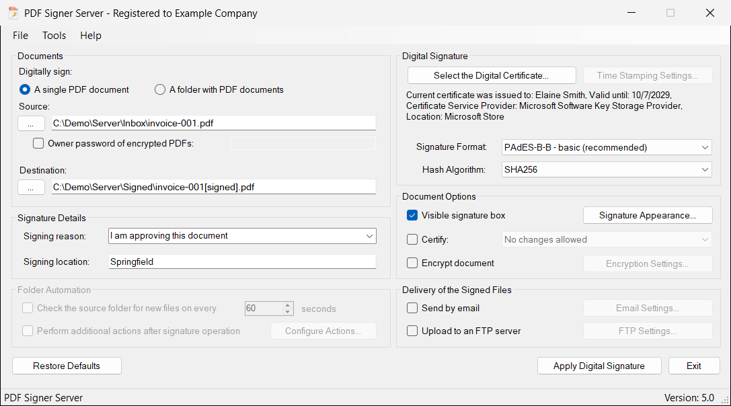Open Email Settings

[648, 308]
